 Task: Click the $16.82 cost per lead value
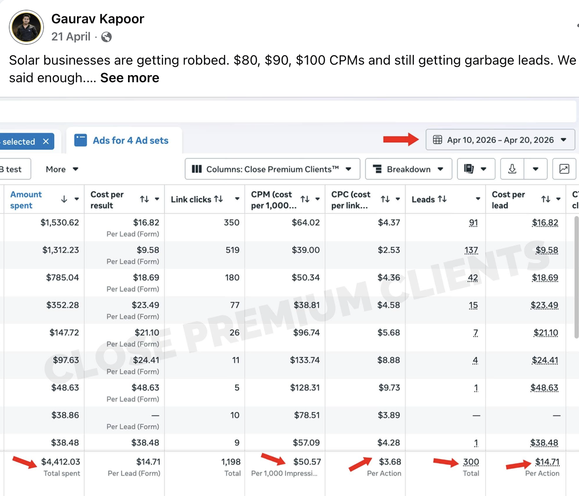[545, 223]
